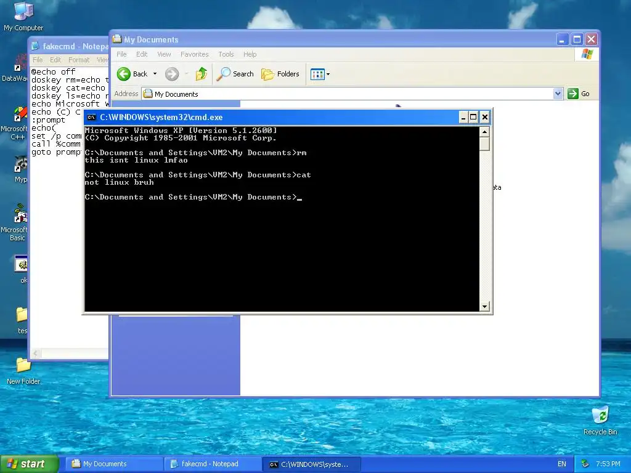631x473 pixels.
Task: Click system tray network icon
Action: click(585, 464)
